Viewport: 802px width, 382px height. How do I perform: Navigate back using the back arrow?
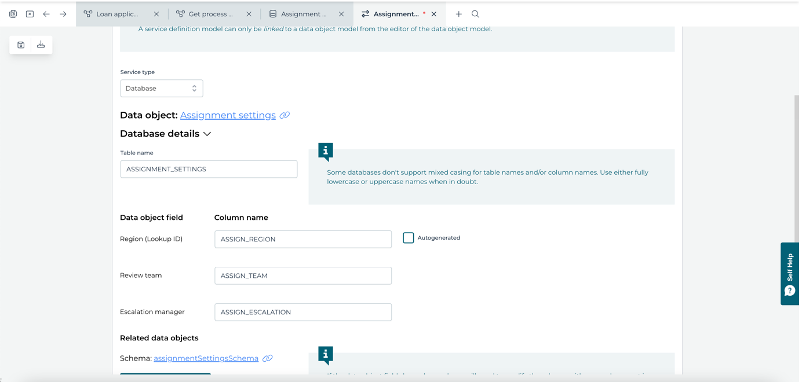click(x=46, y=13)
